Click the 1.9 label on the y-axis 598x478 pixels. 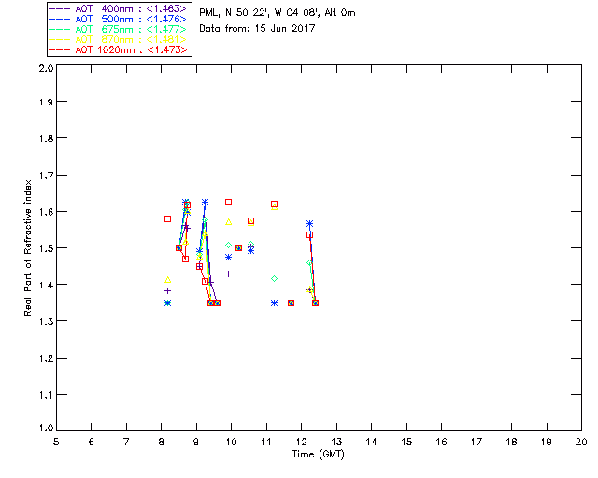coord(46,102)
